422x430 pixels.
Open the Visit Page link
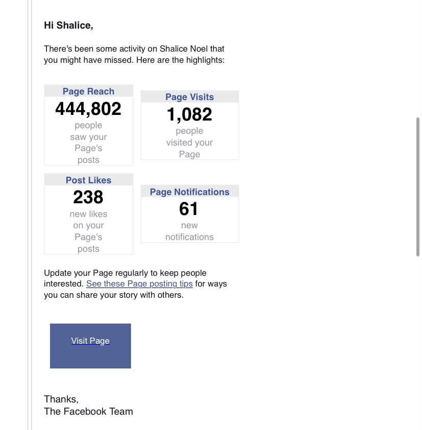[90, 341]
